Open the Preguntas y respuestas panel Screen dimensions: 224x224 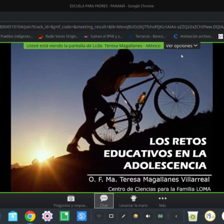click(x=71, y=201)
